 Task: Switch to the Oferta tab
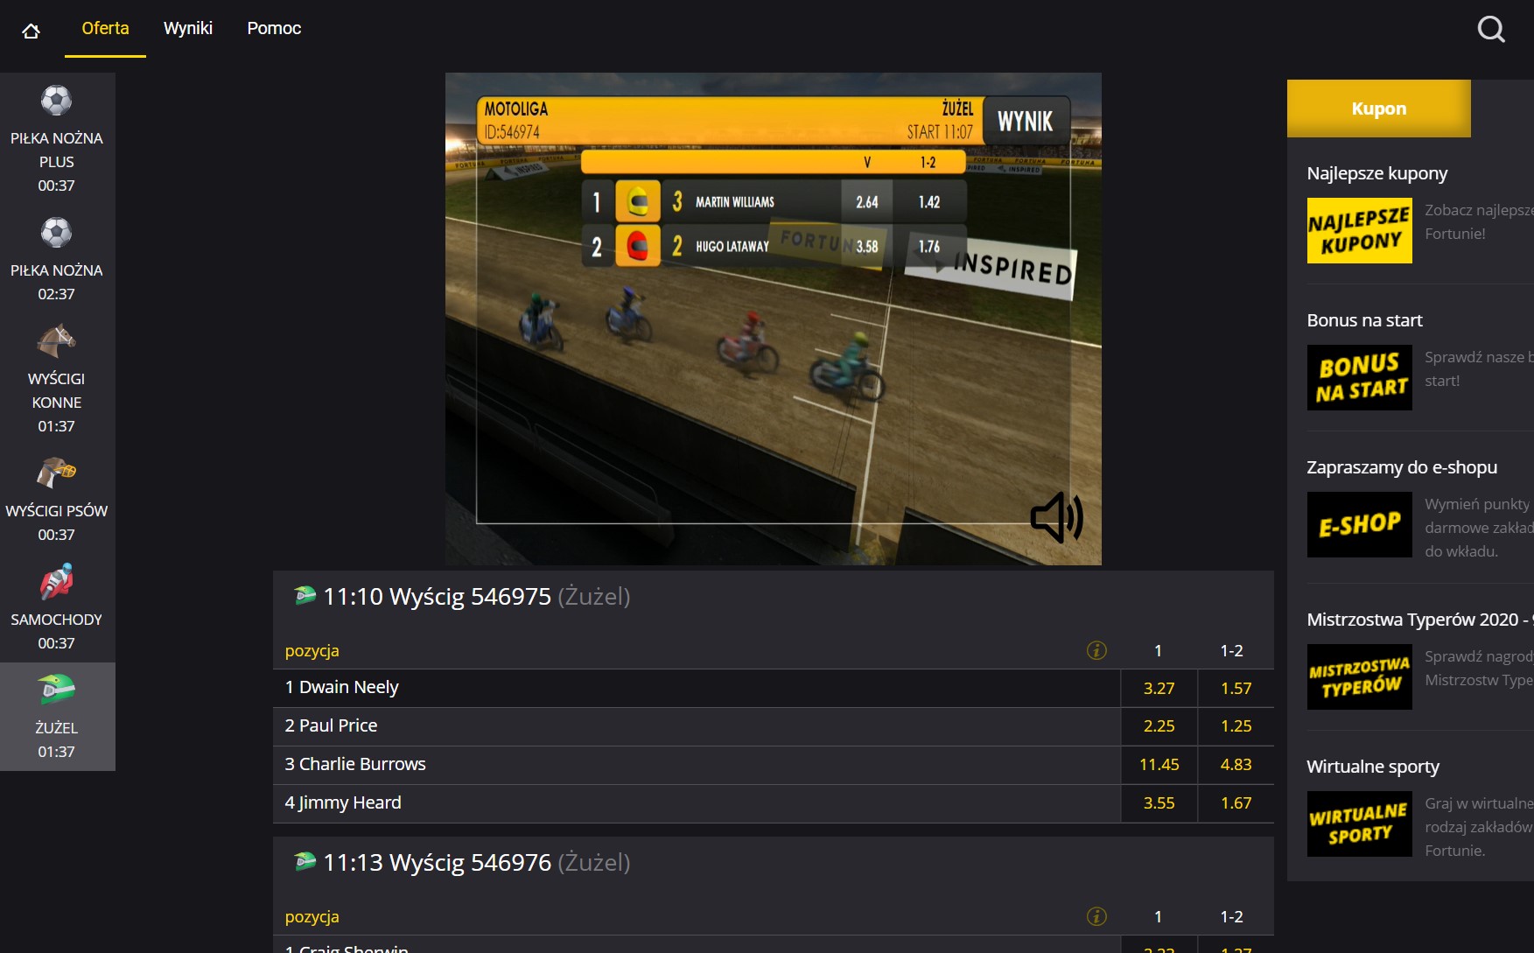tap(105, 28)
